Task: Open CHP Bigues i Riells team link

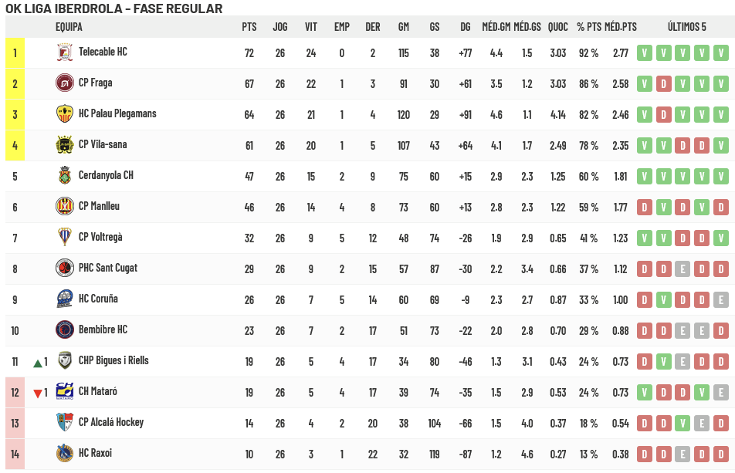Action: click(113, 360)
